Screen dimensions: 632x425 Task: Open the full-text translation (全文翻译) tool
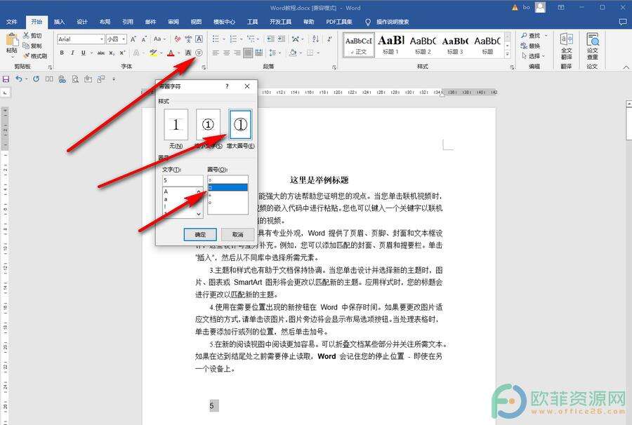pyautogui.click(x=566, y=46)
